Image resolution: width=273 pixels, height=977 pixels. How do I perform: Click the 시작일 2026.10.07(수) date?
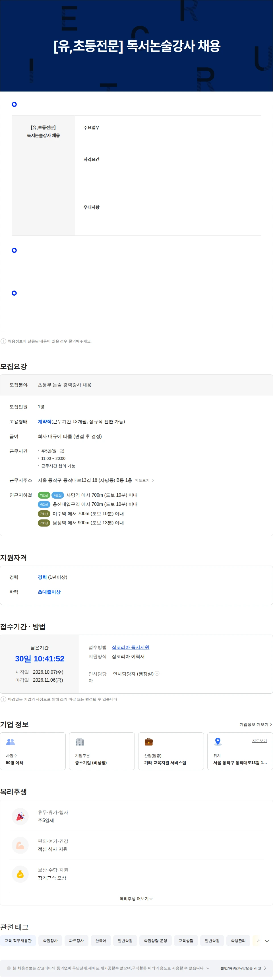(39, 672)
